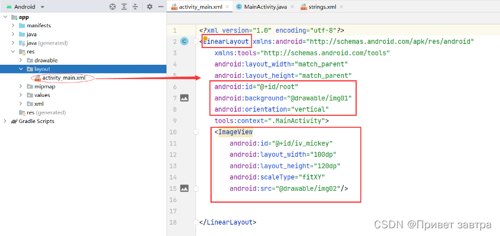Click the closing </LinearLayout> tag
Viewport: 500px width, 236px height.
(x=228, y=222)
